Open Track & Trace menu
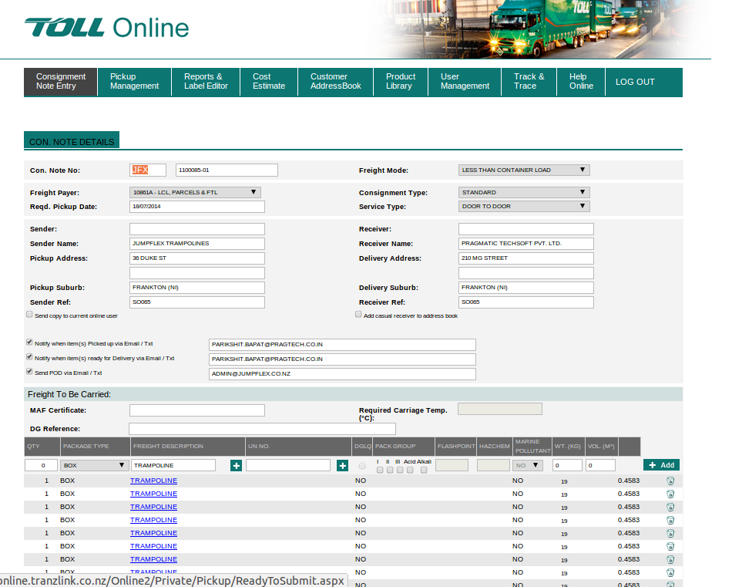 coord(529,82)
